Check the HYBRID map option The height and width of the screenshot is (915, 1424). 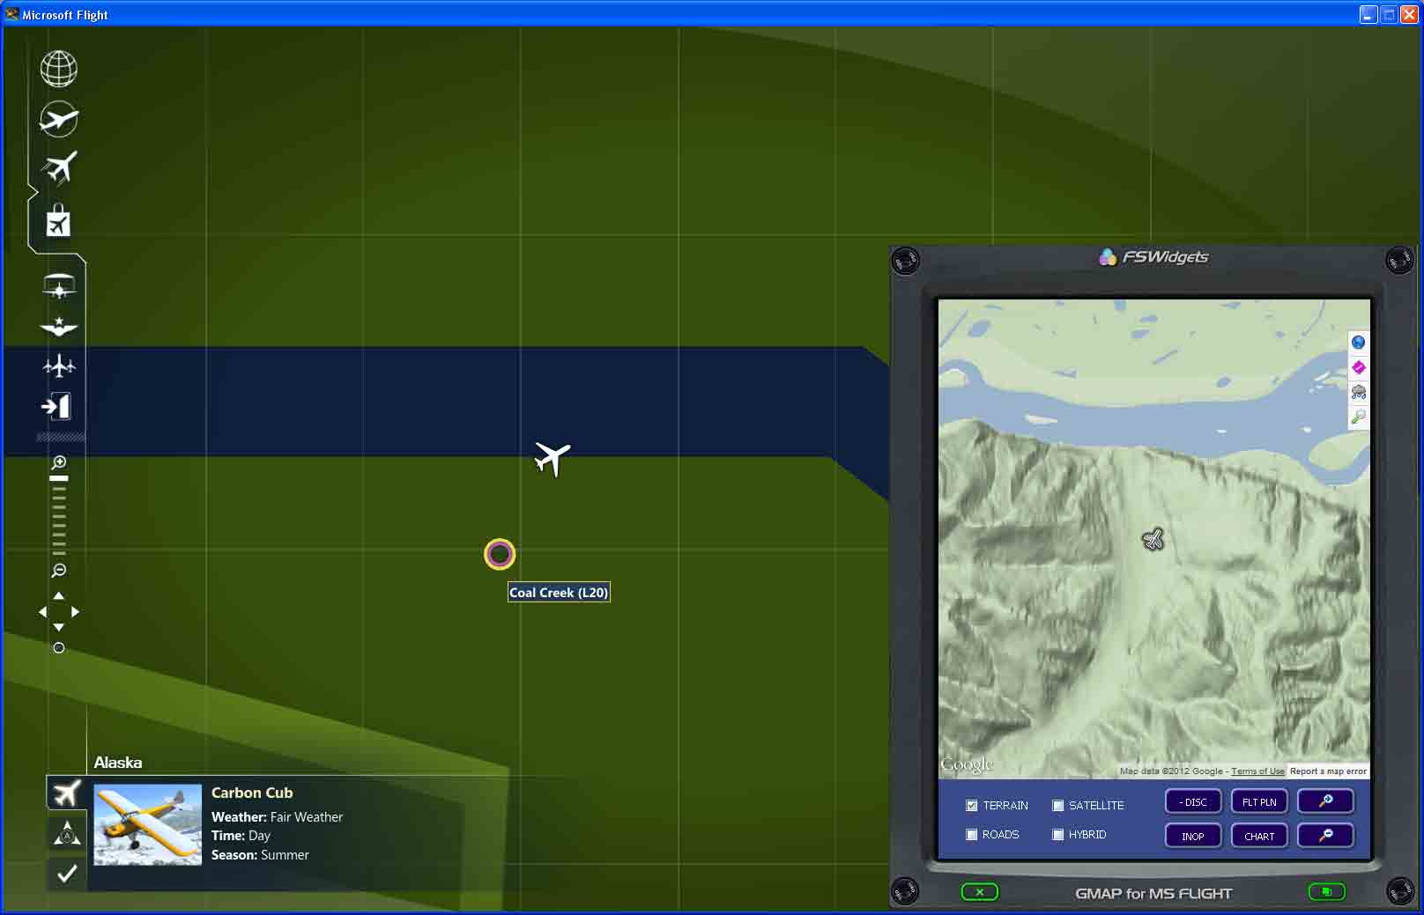tap(1057, 834)
